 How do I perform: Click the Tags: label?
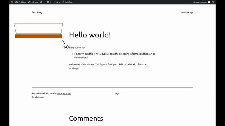tap(117, 93)
